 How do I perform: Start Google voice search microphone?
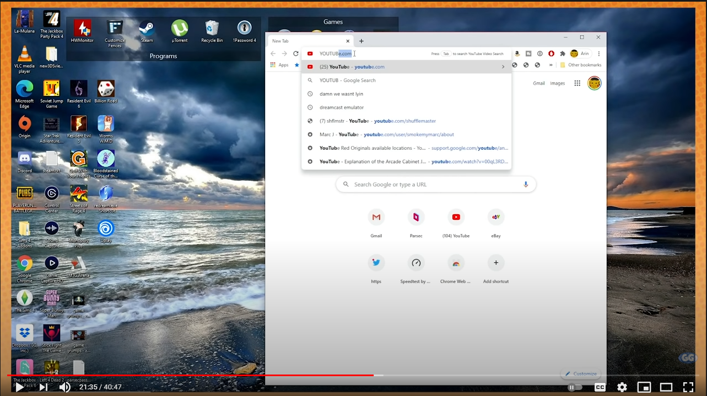point(526,185)
